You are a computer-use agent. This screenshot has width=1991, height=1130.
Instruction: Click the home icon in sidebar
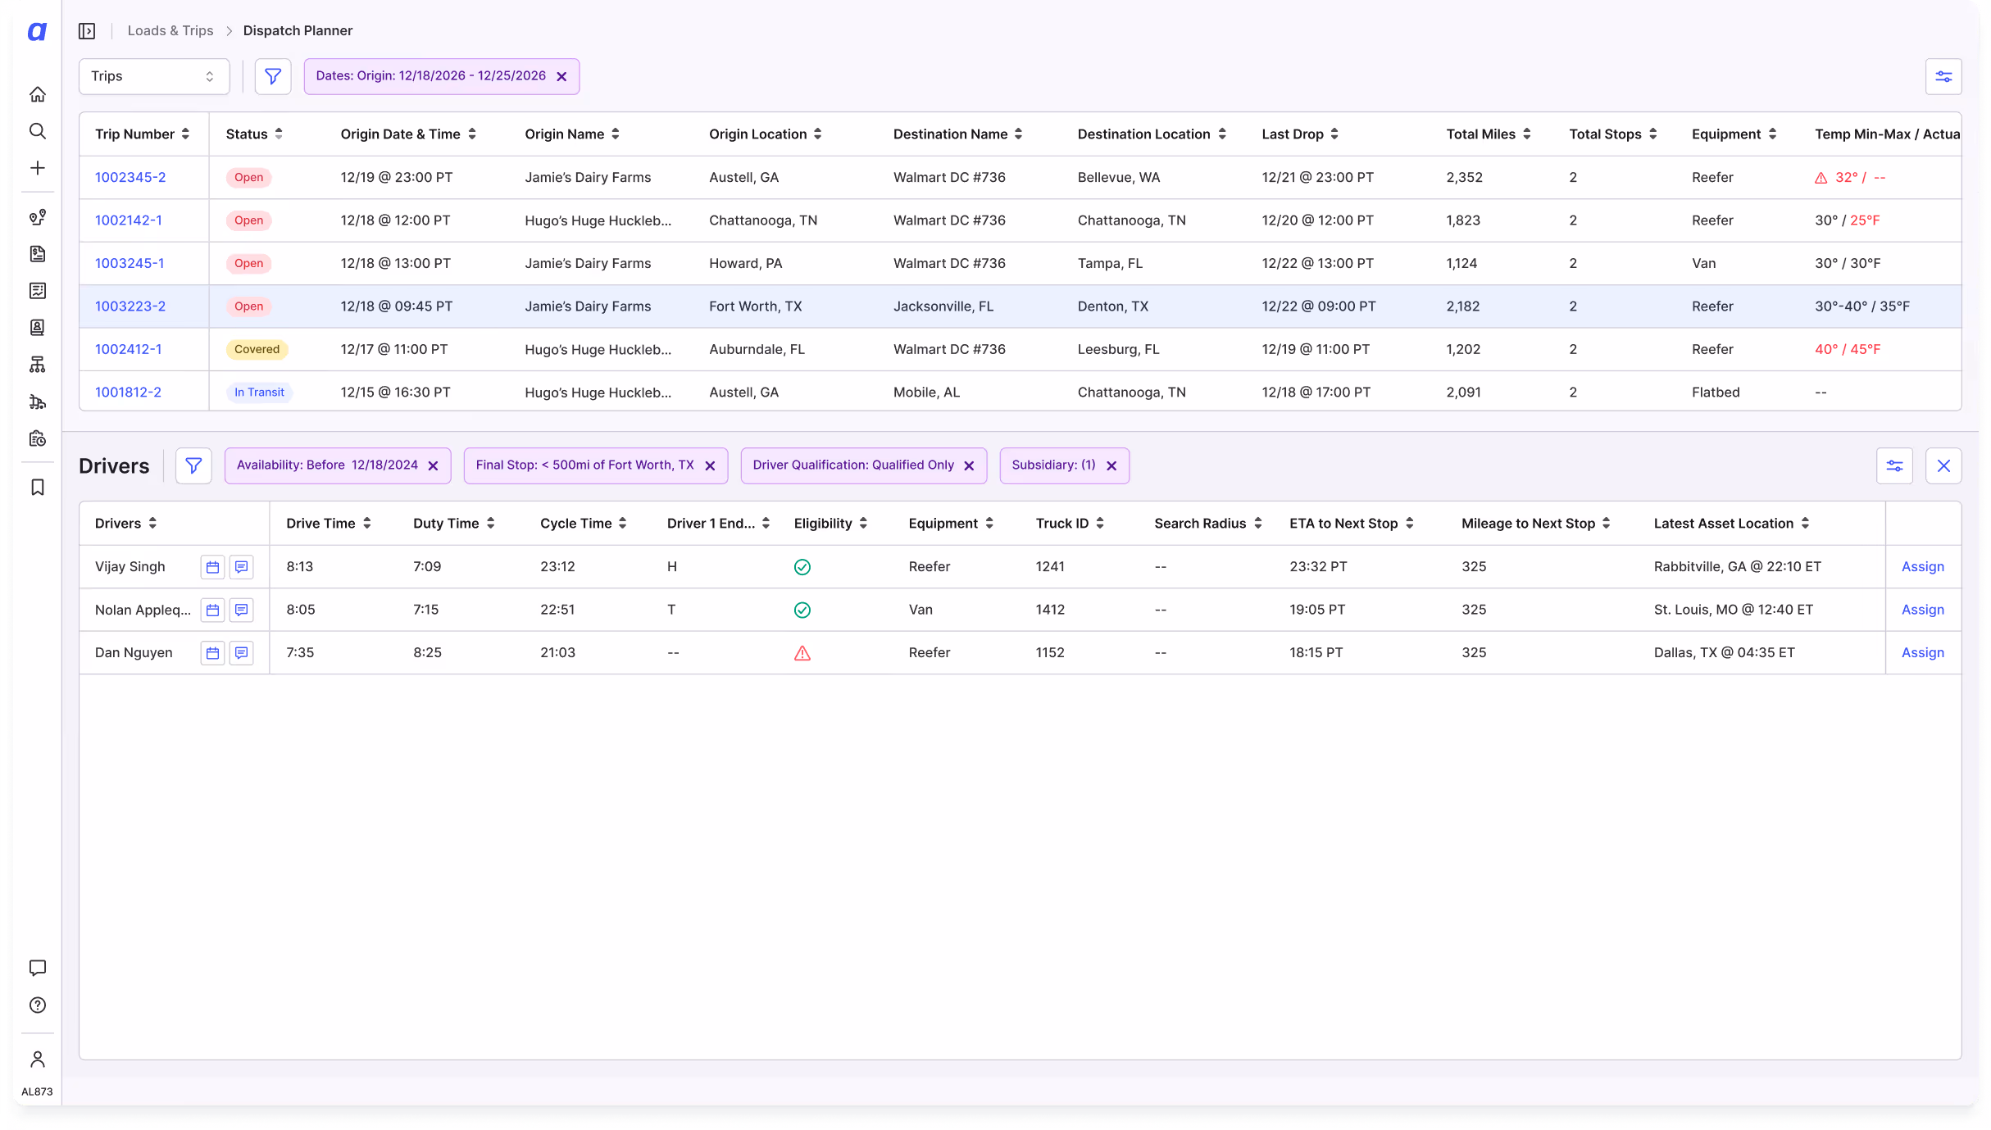click(x=38, y=95)
